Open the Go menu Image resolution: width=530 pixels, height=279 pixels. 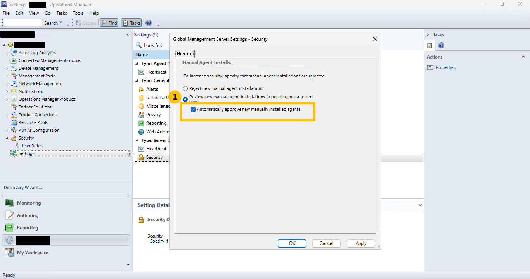pos(48,13)
